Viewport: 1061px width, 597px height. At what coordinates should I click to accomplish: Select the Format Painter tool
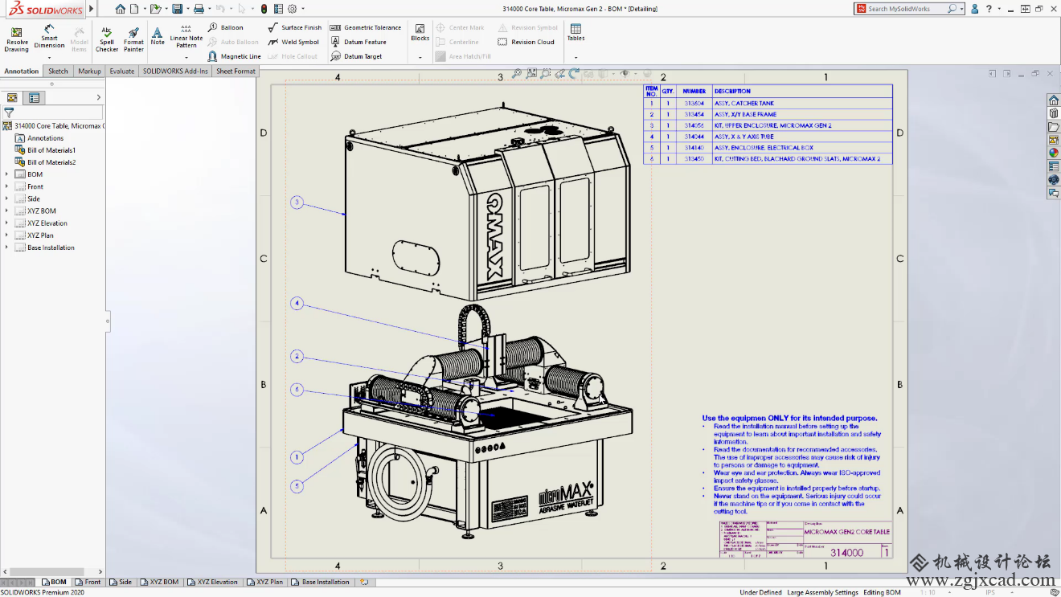133,39
